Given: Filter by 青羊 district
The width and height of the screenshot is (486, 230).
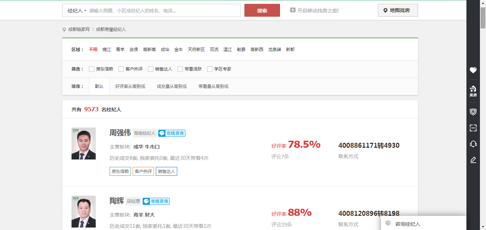Looking at the screenshot, I should [120, 50].
